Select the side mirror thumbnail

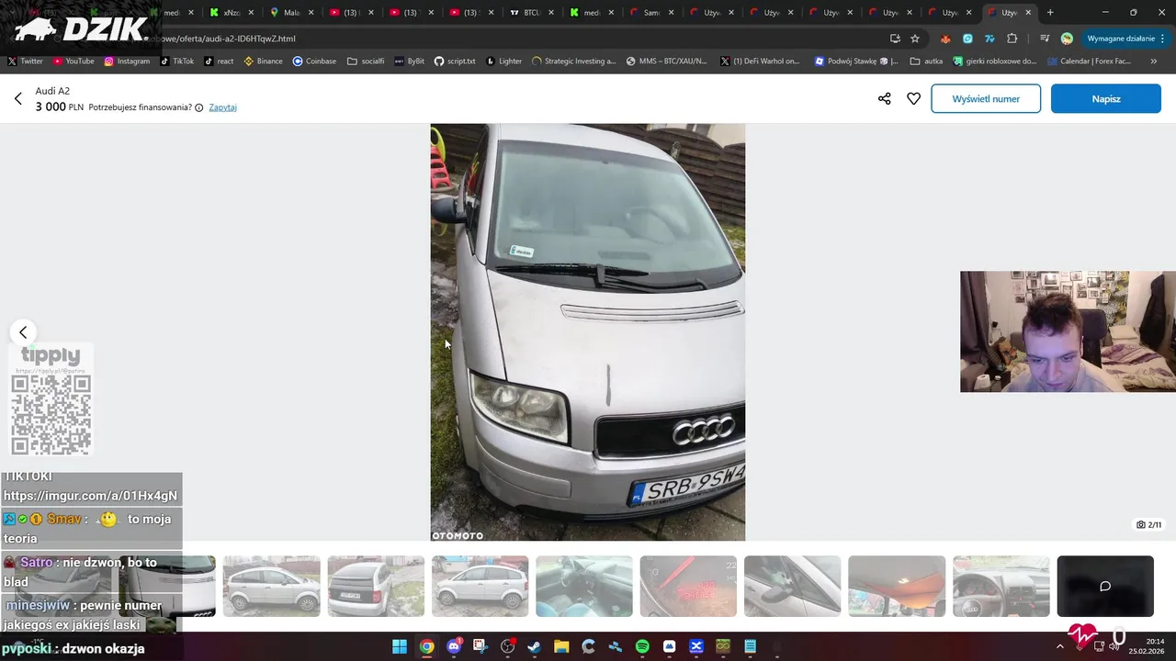[x=792, y=586]
